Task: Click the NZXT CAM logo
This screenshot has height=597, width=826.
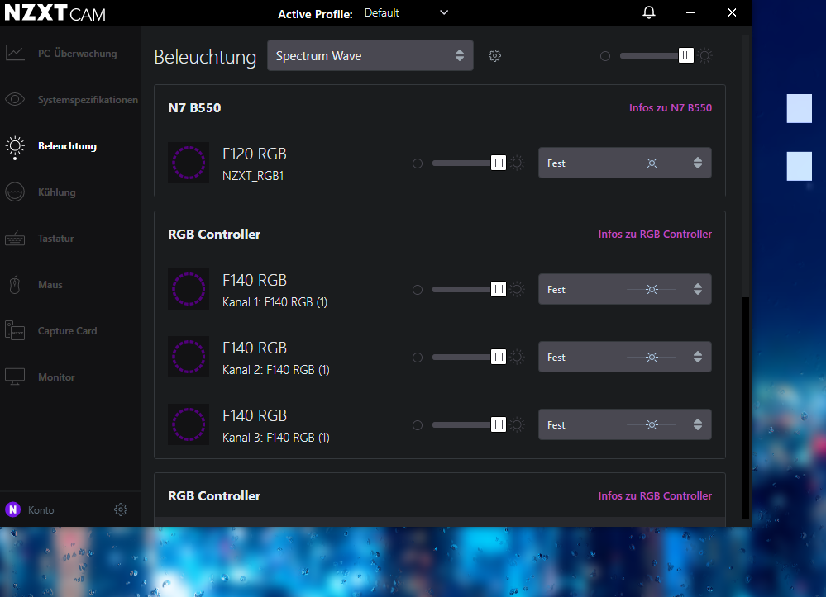Action: pos(55,12)
